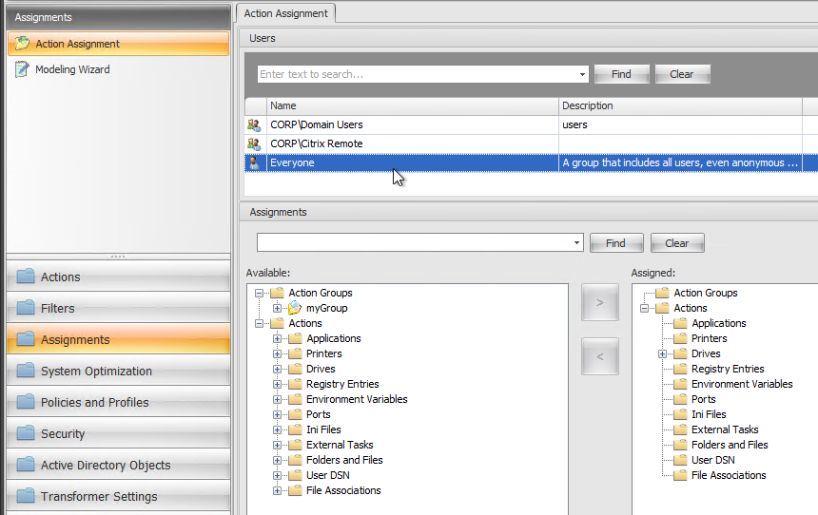Screen dimensions: 818x515
Task: Focus the Users search text field
Action: click(418, 74)
